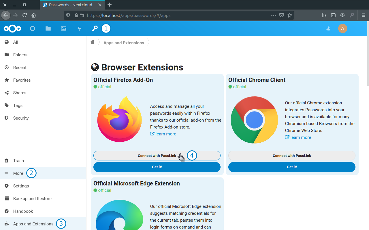Screen dimensions: 369x230
Task: Open the Passwords extension toolbar key
Action: pyautogui.click(x=352, y=15)
